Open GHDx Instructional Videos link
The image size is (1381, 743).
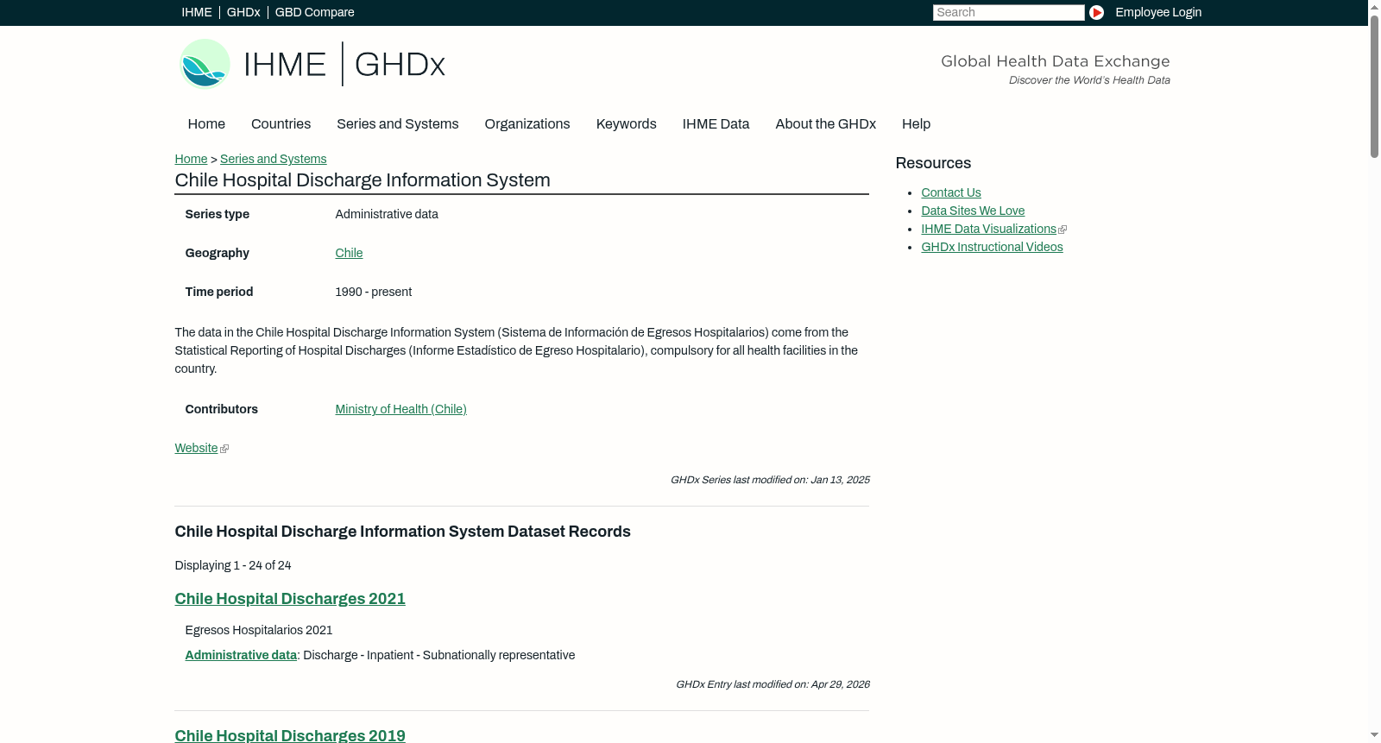tap(992, 247)
